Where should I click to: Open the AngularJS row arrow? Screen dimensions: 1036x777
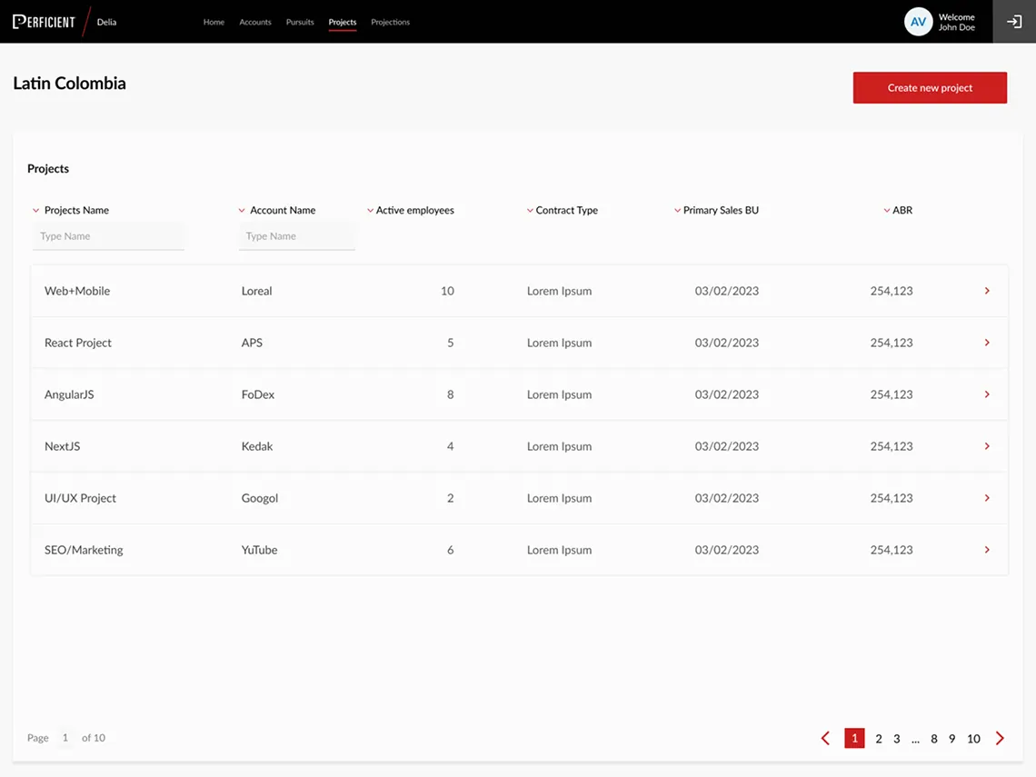pos(987,394)
